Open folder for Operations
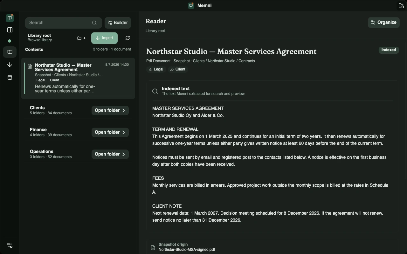The image size is (407, 254). 110,154
